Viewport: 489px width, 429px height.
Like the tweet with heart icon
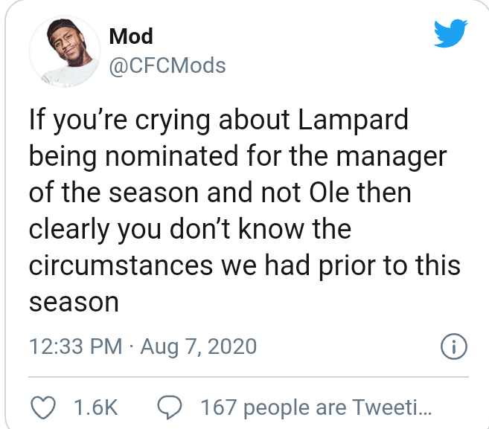click(43, 407)
